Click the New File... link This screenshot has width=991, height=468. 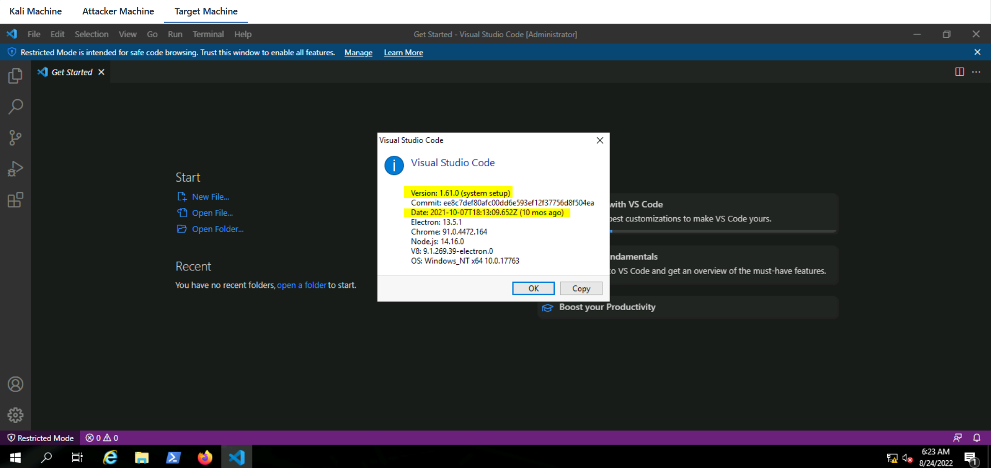coord(211,197)
